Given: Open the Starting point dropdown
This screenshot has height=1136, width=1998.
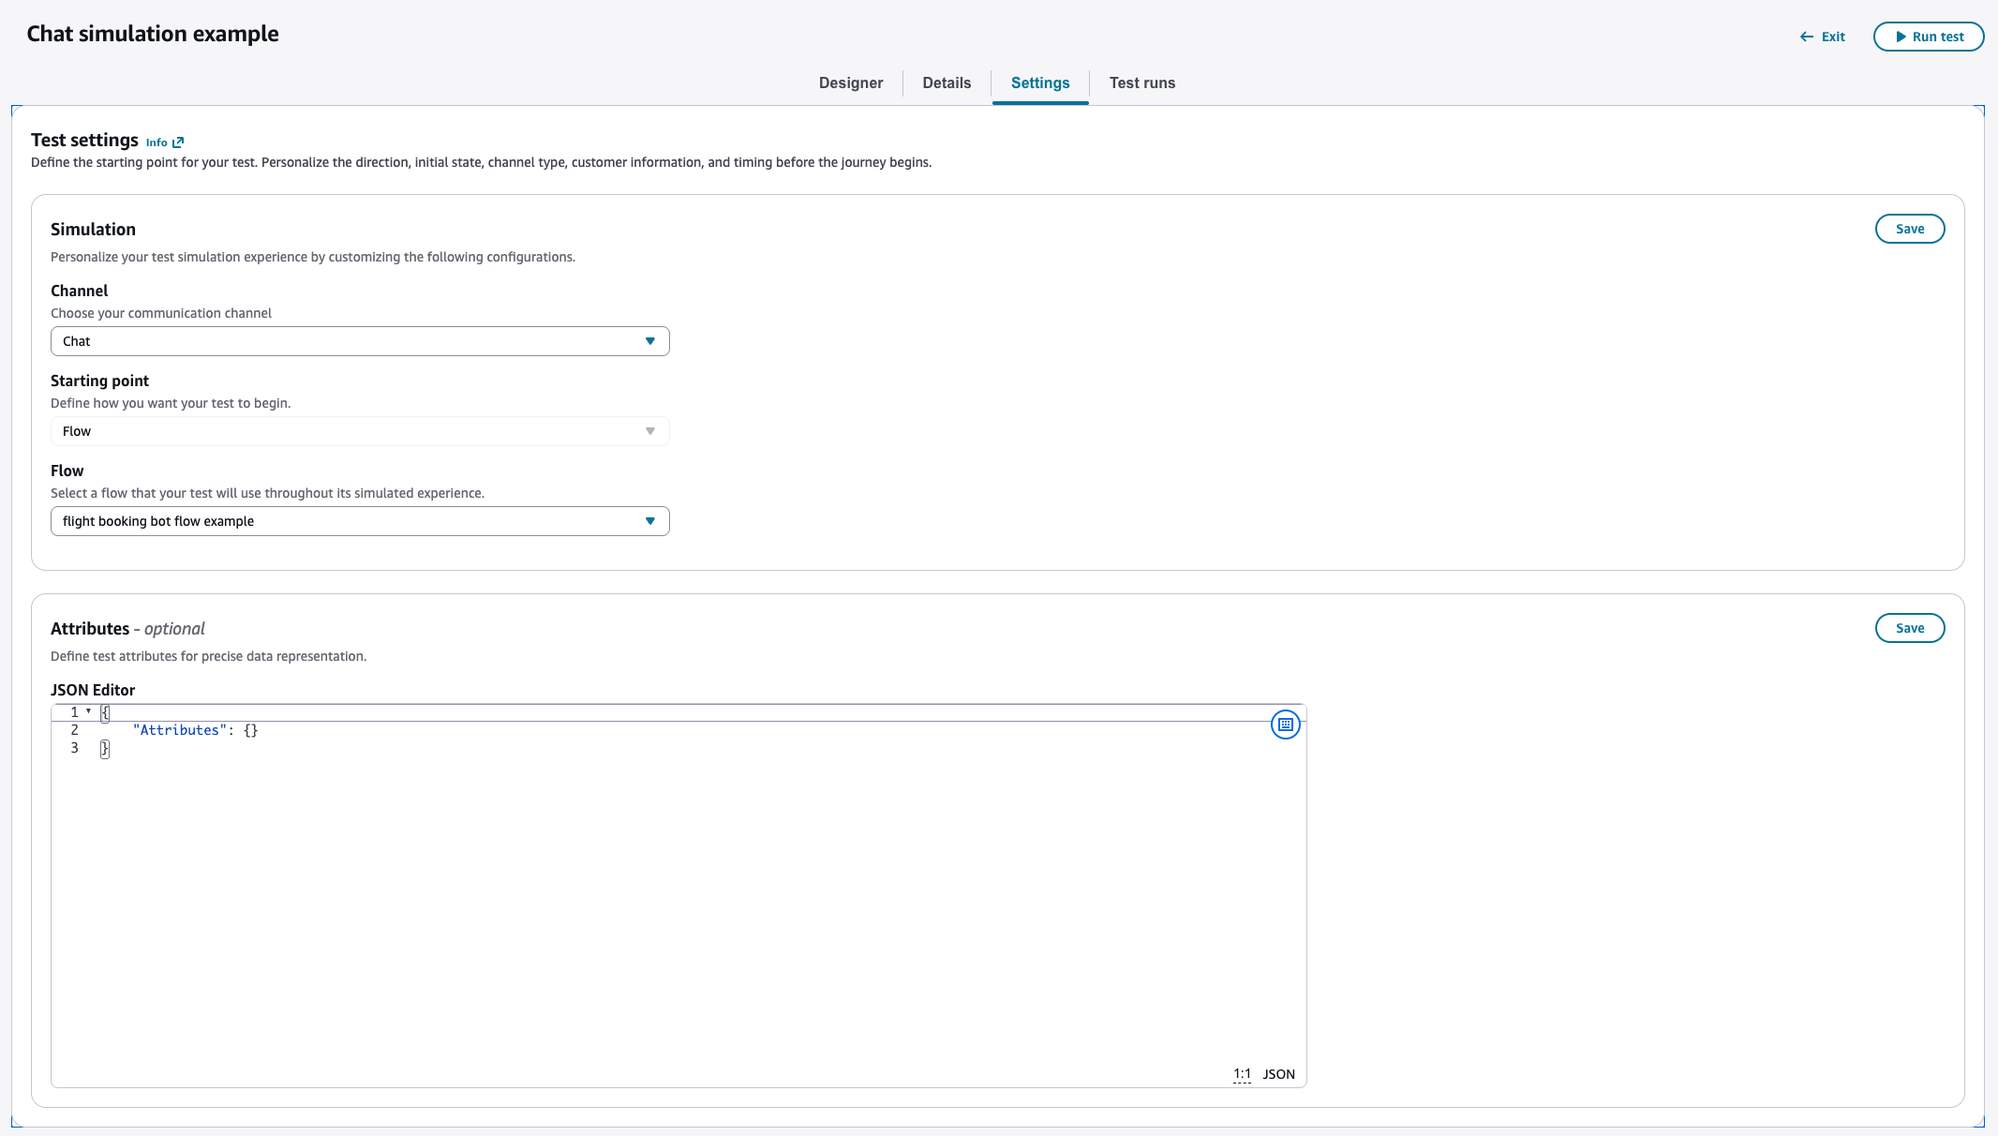Looking at the screenshot, I should coord(360,431).
